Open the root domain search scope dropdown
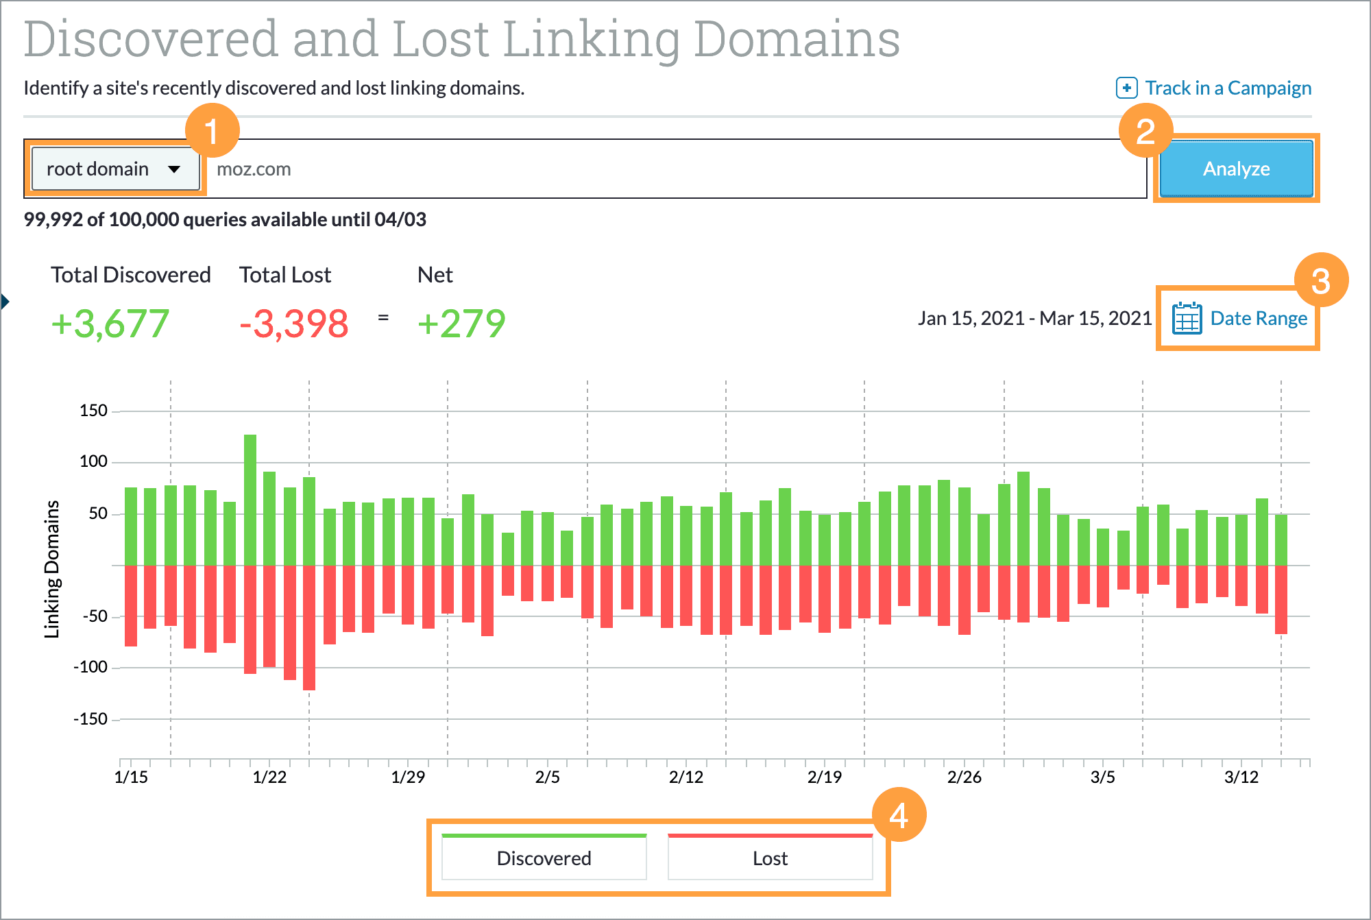The image size is (1371, 920). [114, 169]
